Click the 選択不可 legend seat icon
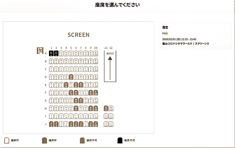This screenshot has height=148, width=235. coord(82,140)
